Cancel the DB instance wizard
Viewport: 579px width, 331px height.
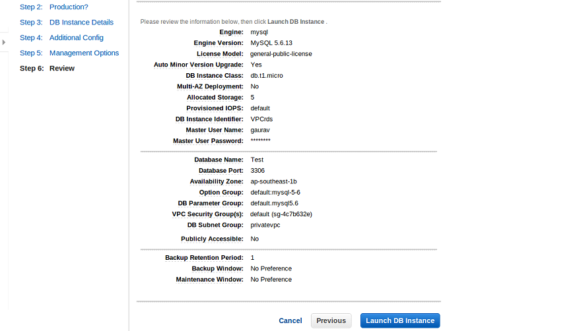(x=290, y=320)
